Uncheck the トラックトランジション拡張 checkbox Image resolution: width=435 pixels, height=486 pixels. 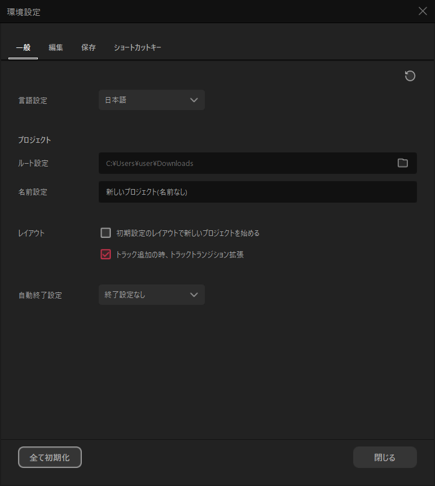pyautogui.click(x=106, y=255)
